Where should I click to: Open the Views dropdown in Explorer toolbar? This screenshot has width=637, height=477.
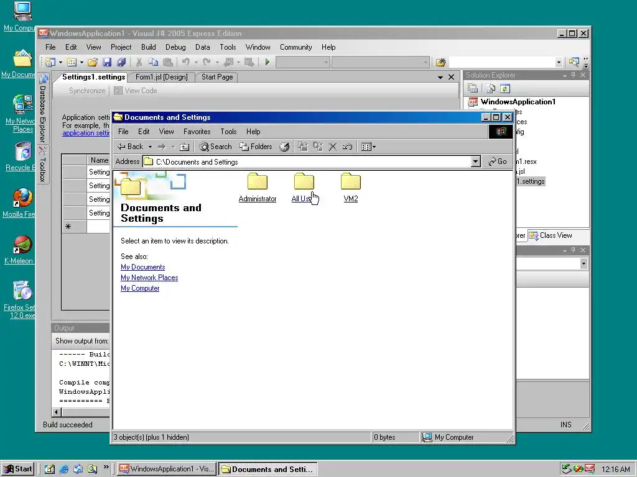pos(368,147)
